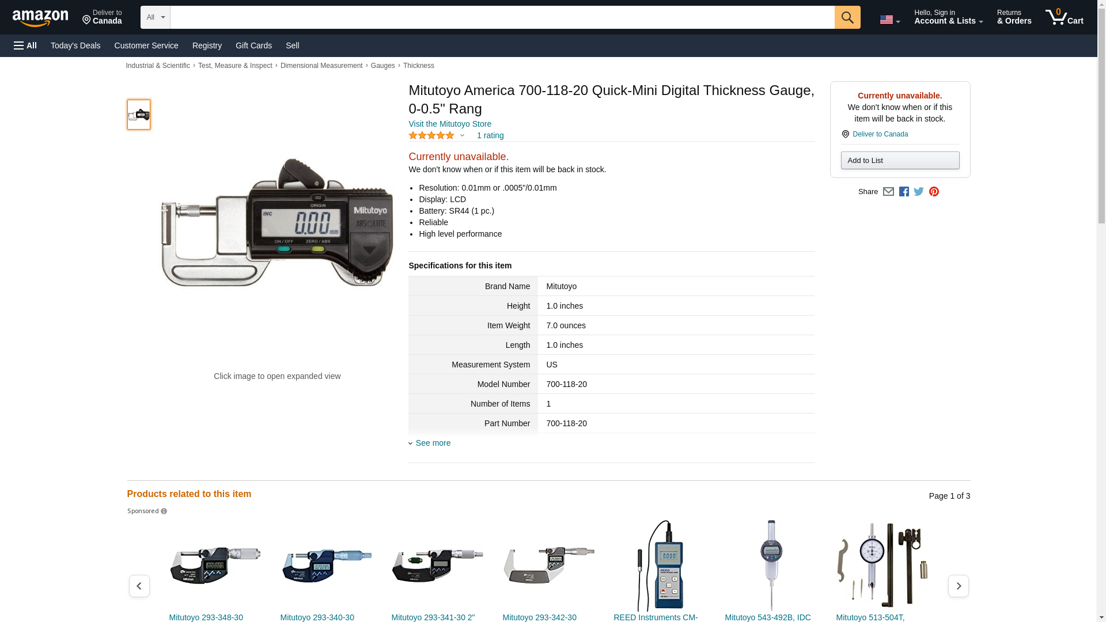Share product on Twitter icon
Viewport: 1106px width, 622px height.
pos(919,192)
